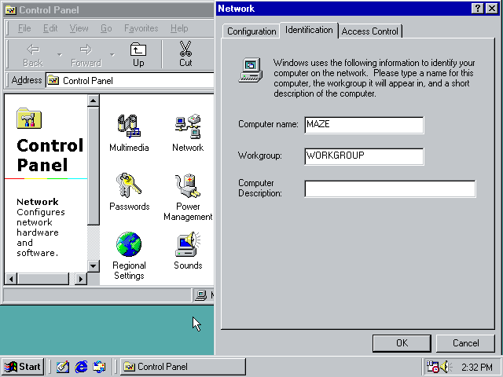Click the Computer Description input field
The height and width of the screenshot is (377, 503).
pos(390,188)
